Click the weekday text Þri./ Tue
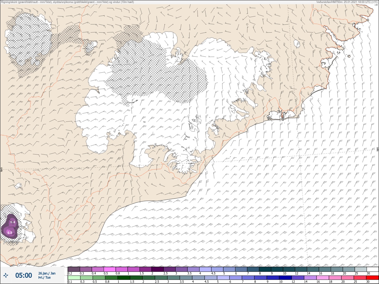This screenshot has height=284, width=379. [x=45, y=278]
